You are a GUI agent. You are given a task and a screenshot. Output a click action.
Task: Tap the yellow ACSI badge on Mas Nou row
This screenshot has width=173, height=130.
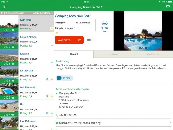click(x=51, y=29)
